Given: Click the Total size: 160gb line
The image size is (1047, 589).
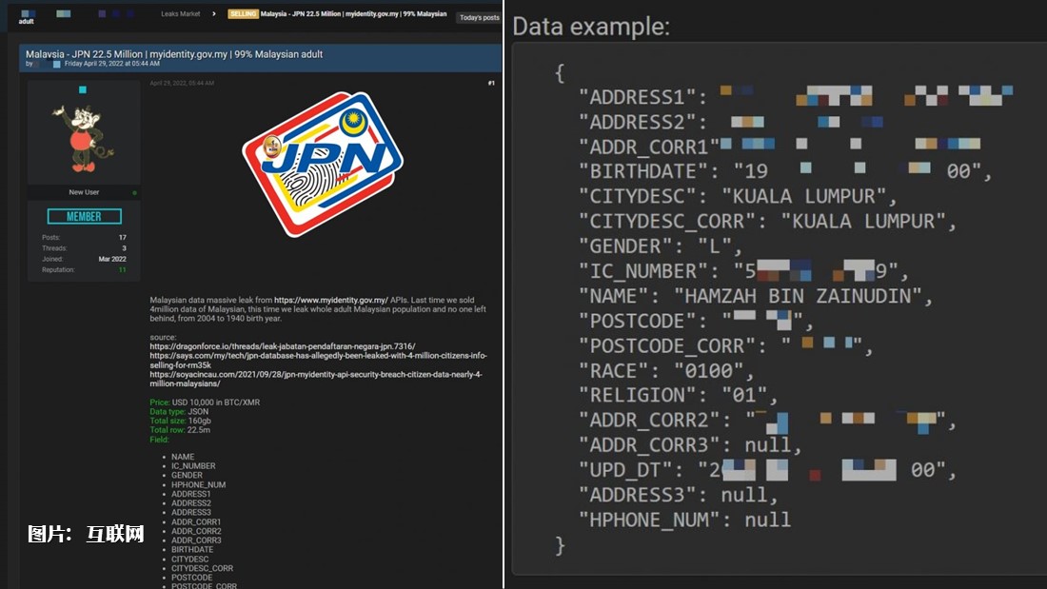Looking at the screenshot, I should click(x=180, y=422).
